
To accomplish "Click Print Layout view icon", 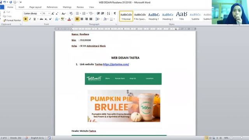I will [206, 138].
